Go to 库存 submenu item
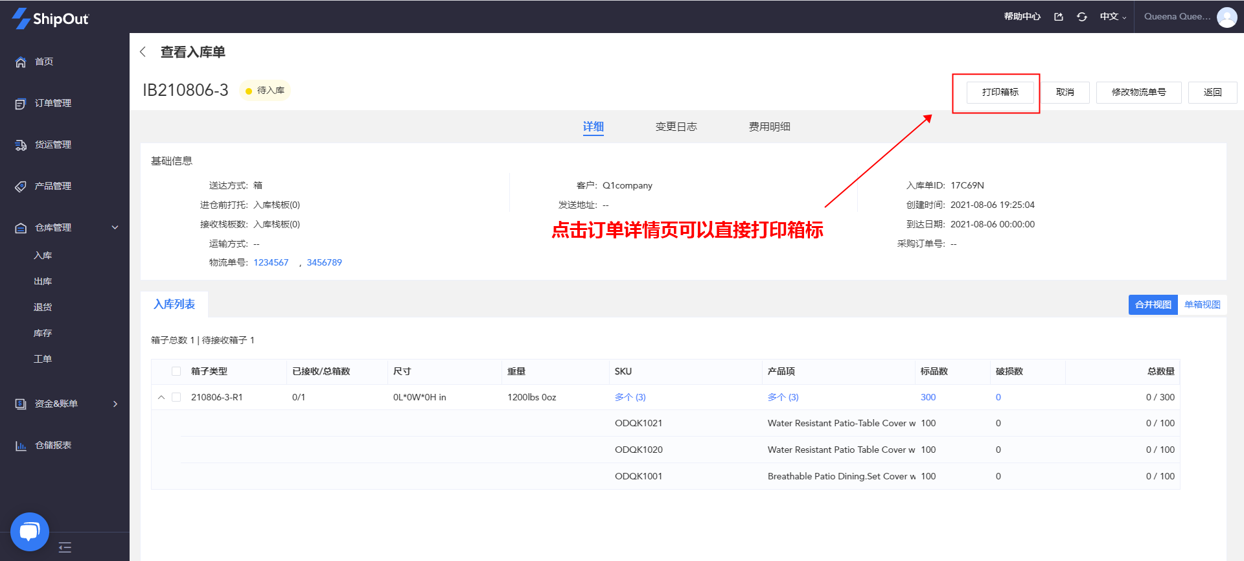The image size is (1244, 561). (x=43, y=334)
